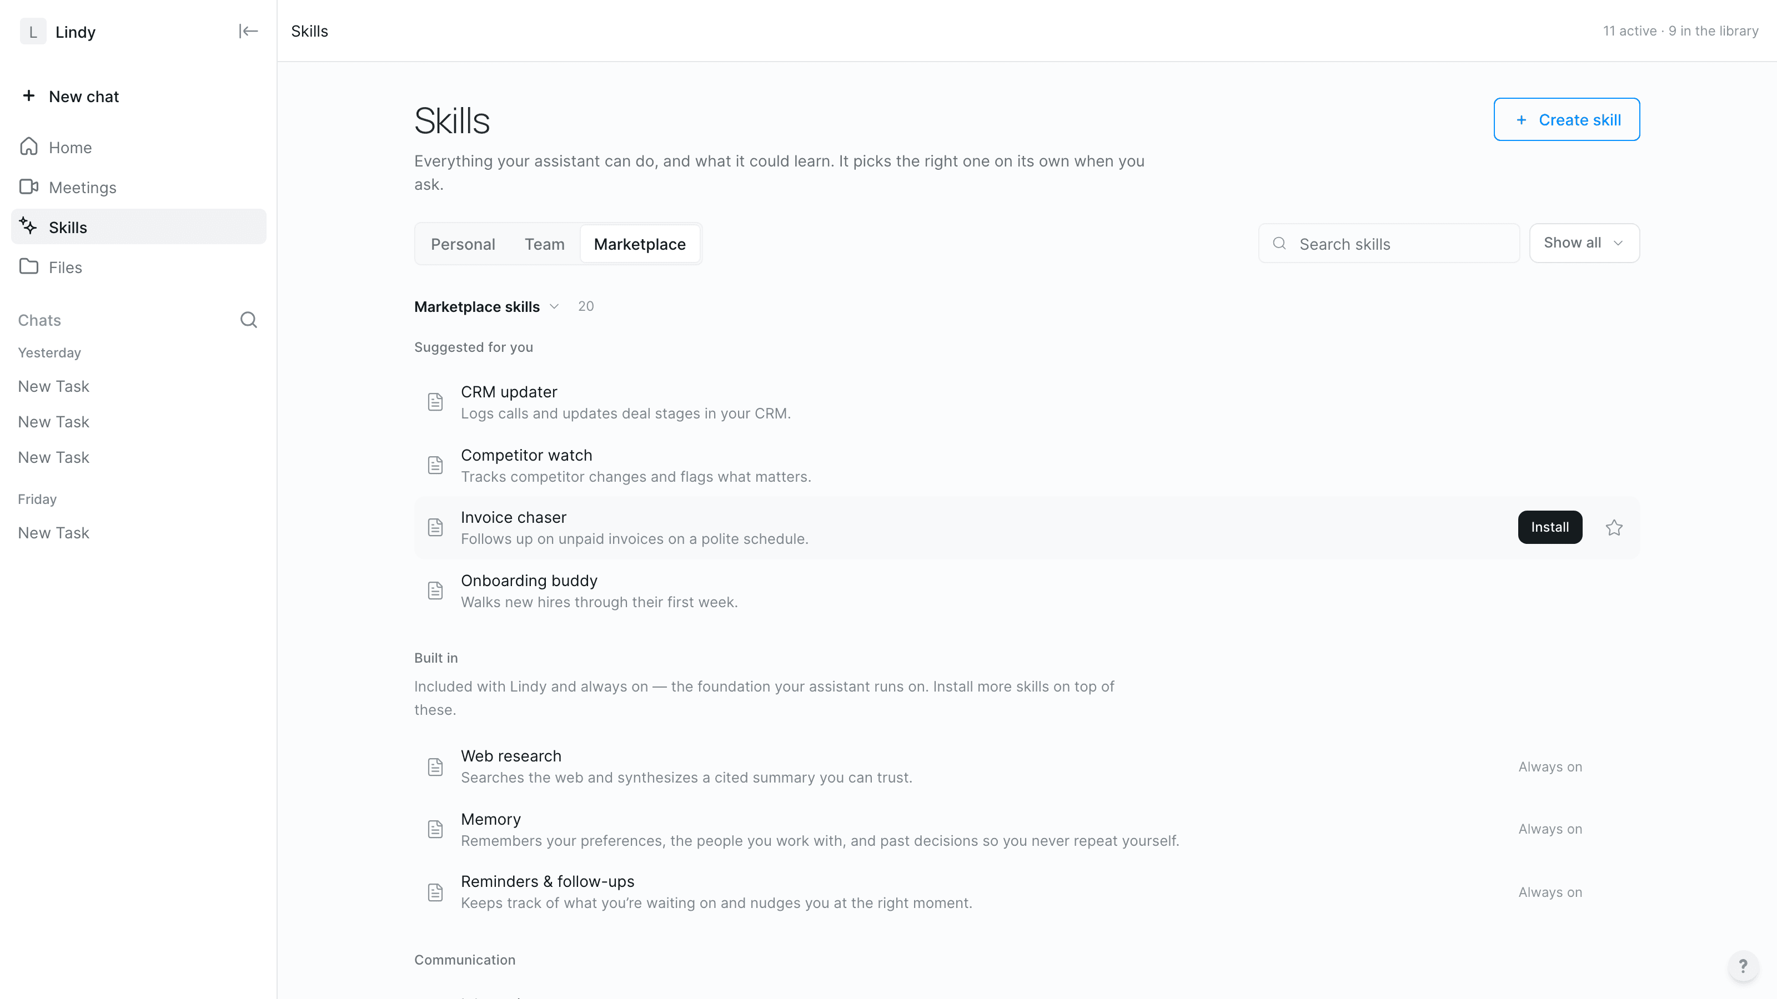Viewport: 1777px width, 999px height.
Task: Favorite Invoice chaser with the star
Action: (1614, 527)
